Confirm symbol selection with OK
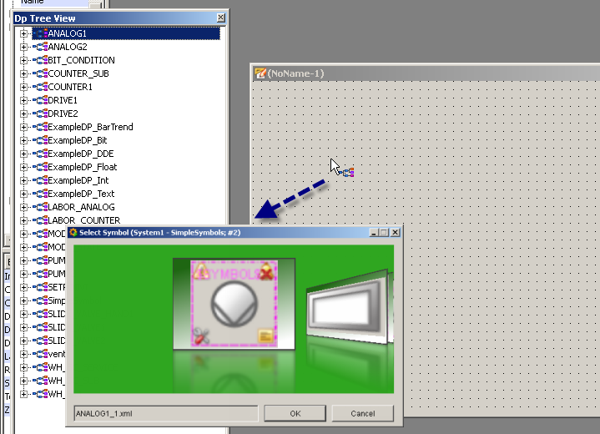Screen dimensions: 600x434 coord(295,413)
